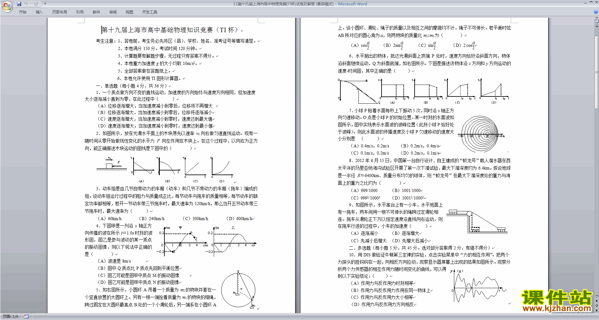Image resolution: width=599 pixels, height=320 pixels.
Task: Click question 7 option (A) 0.4m/s, 0.2m/s
Action: pyautogui.click(x=370, y=146)
